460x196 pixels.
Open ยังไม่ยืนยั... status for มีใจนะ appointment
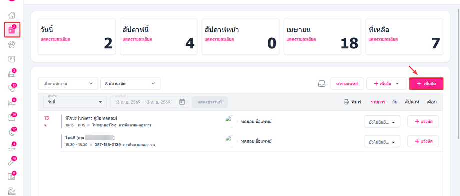[382, 122]
